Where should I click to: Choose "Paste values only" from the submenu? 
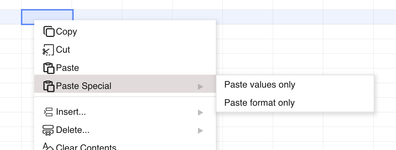(x=260, y=85)
